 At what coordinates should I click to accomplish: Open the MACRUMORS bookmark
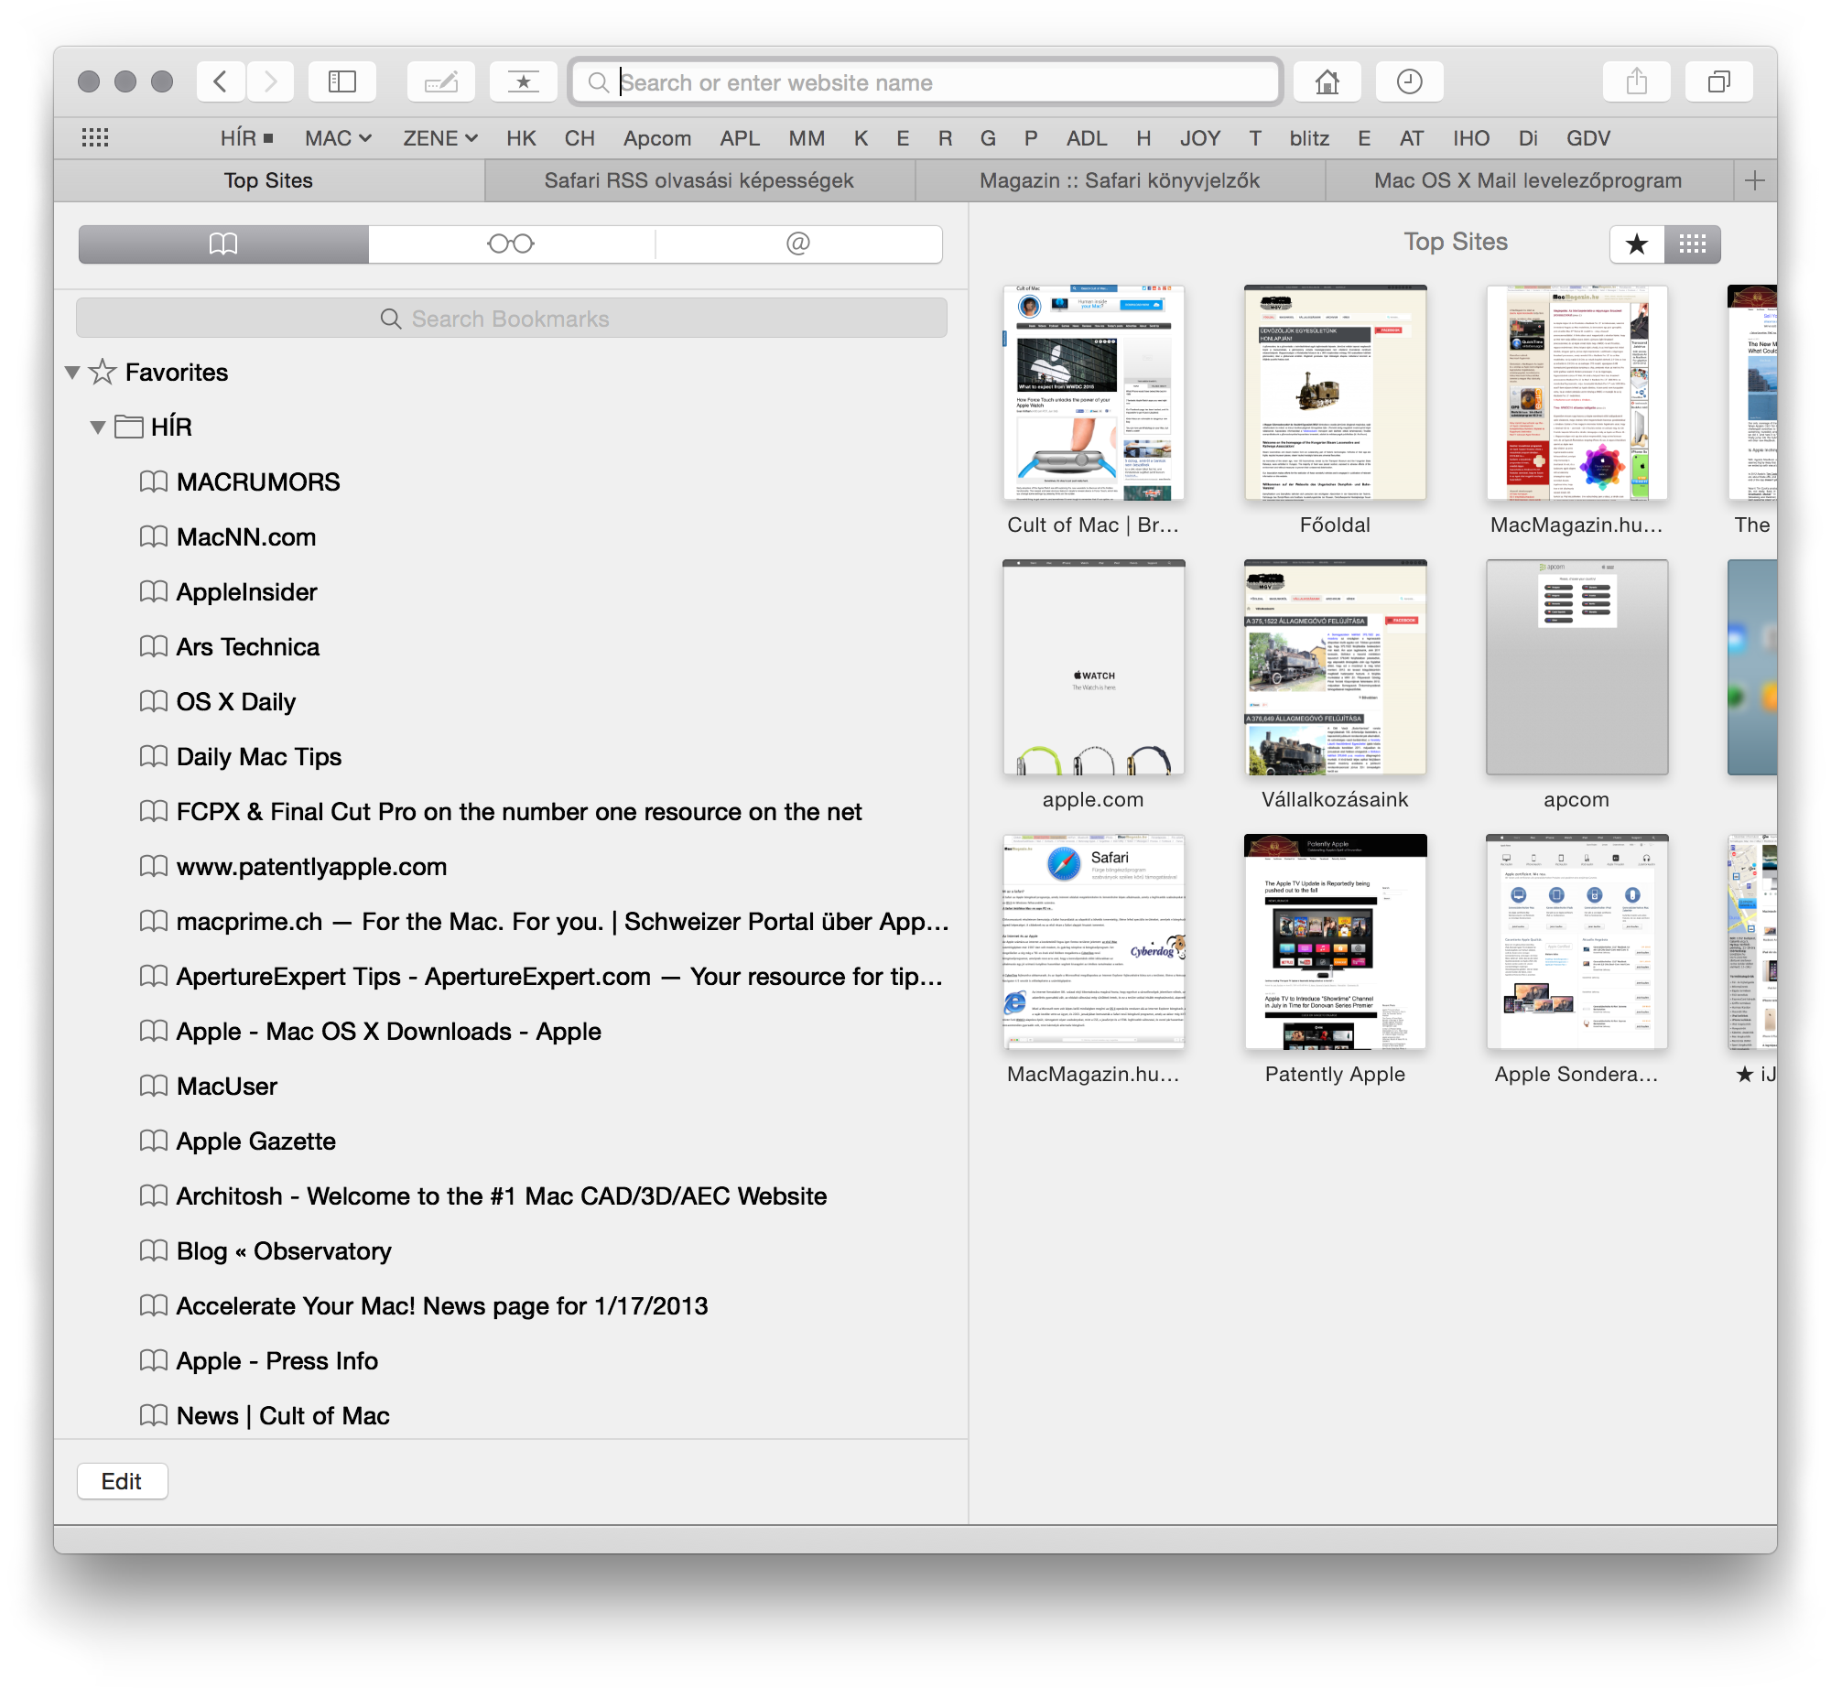tap(258, 482)
